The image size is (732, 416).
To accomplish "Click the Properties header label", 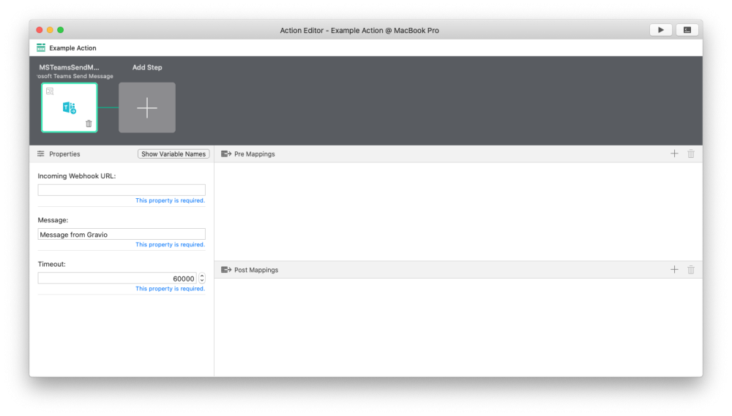I will (64, 154).
